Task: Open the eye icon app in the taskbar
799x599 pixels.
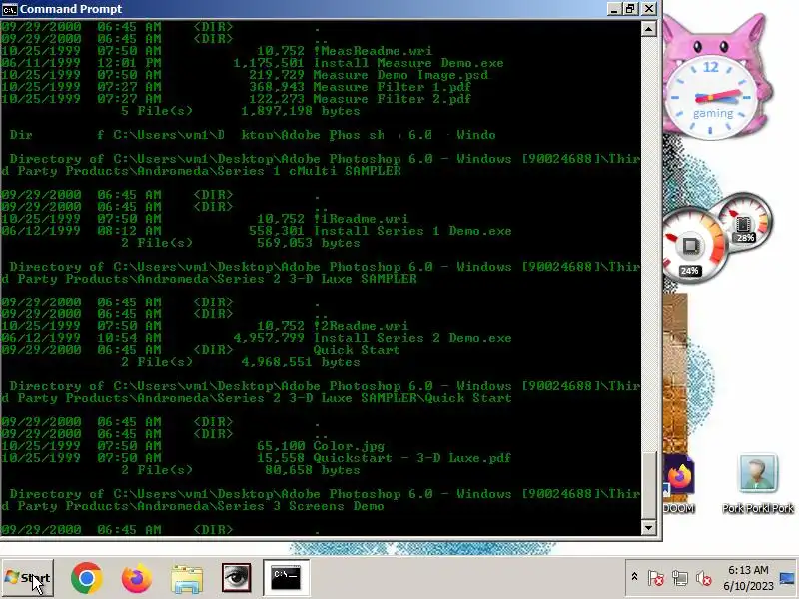Action: tap(236, 578)
